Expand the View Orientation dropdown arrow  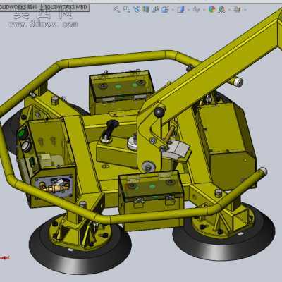173,9
